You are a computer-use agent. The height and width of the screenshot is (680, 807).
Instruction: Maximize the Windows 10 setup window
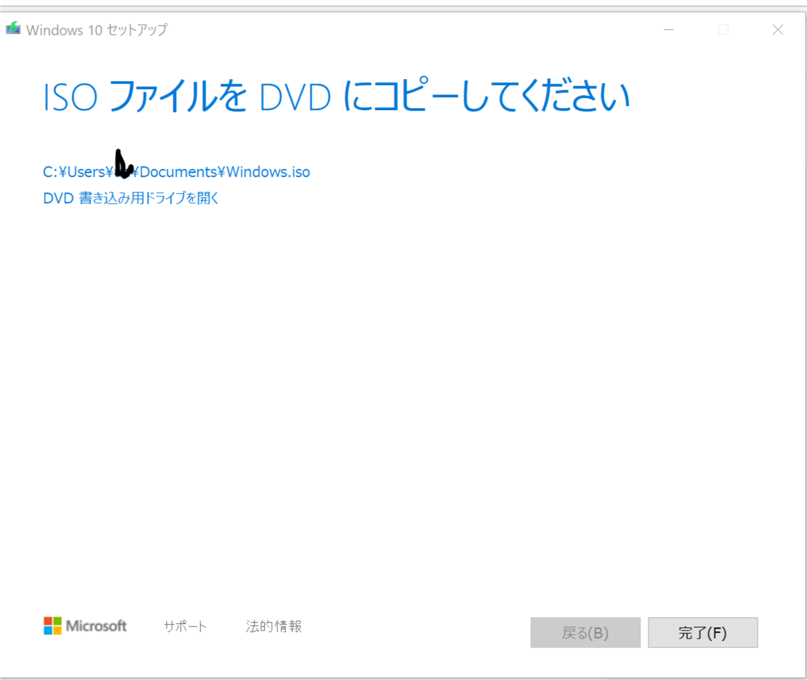723,29
